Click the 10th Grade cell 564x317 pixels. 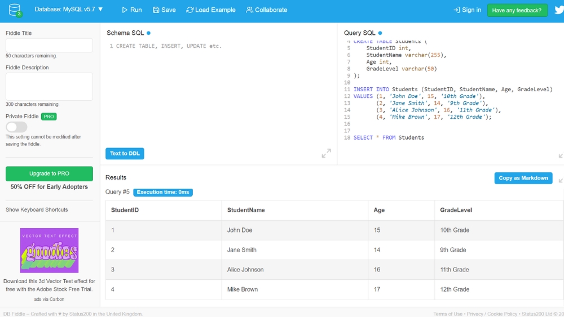point(499,230)
